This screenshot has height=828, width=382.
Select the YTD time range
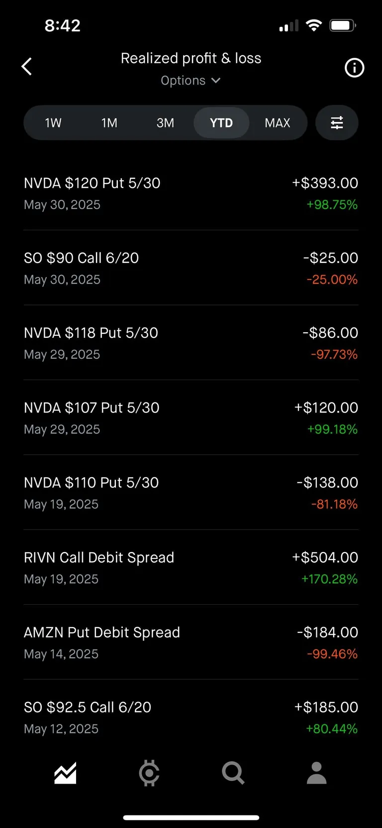coord(221,123)
